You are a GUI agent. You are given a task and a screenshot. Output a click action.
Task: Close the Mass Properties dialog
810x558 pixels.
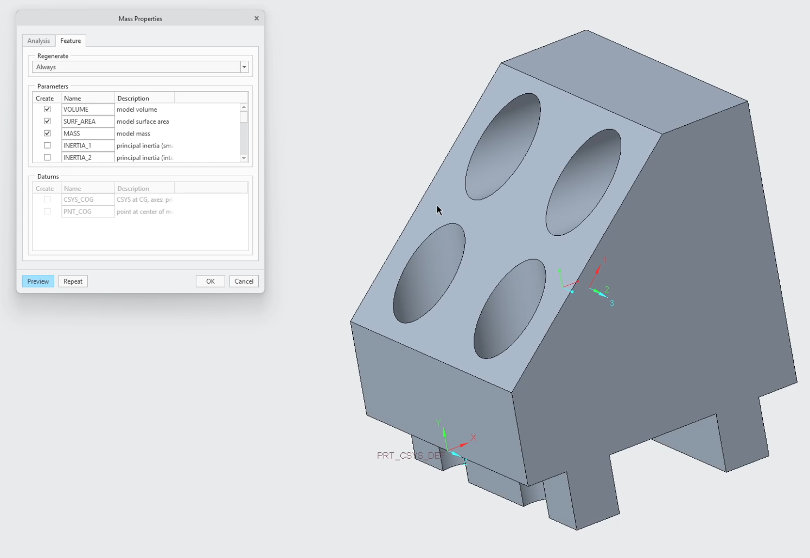[257, 18]
